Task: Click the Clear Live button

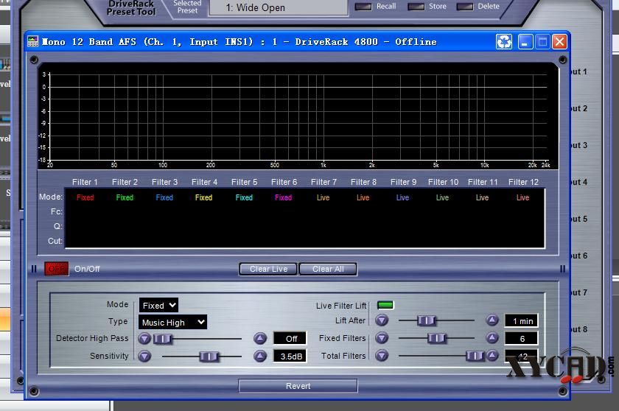Action: [268, 269]
